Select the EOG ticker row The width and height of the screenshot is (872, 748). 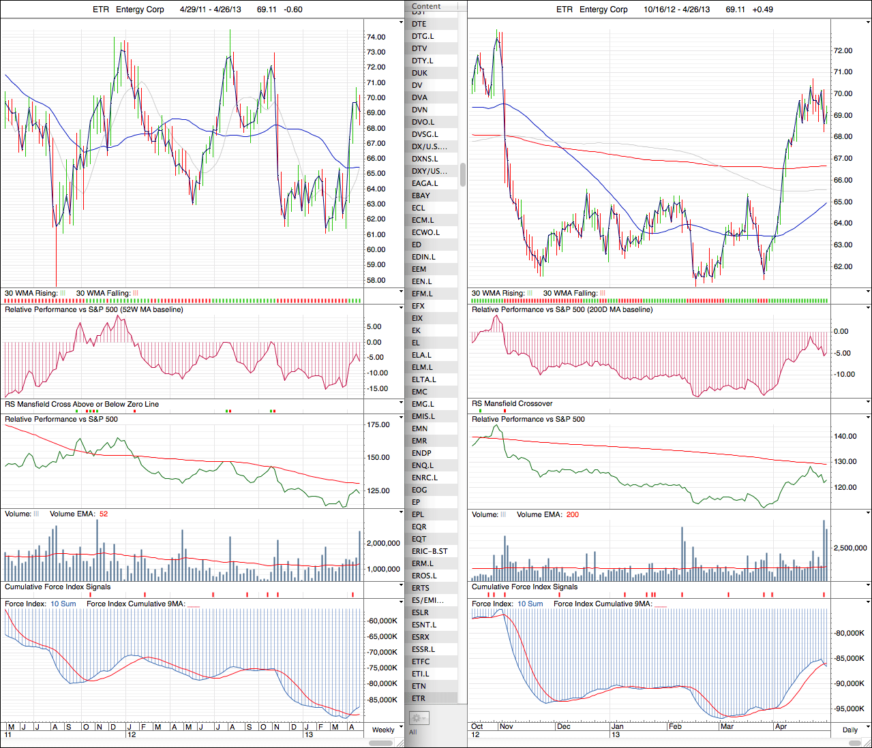(x=419, y=490)
